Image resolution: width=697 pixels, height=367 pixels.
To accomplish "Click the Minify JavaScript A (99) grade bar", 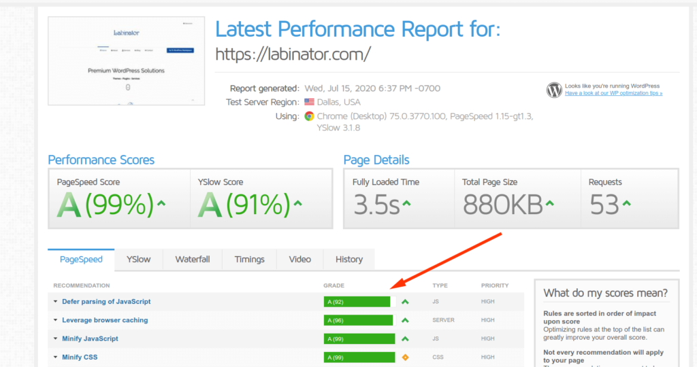I will click(x=359, y=339).
